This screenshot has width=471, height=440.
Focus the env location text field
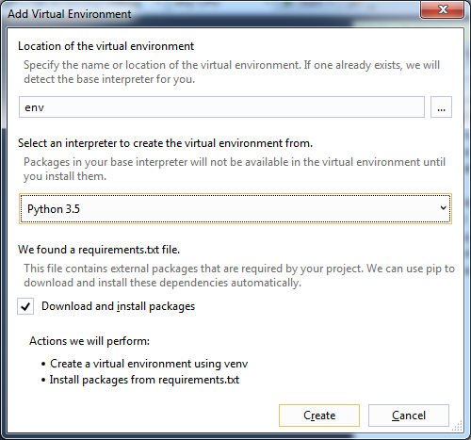pyautogui.click(x=221, y=107)
